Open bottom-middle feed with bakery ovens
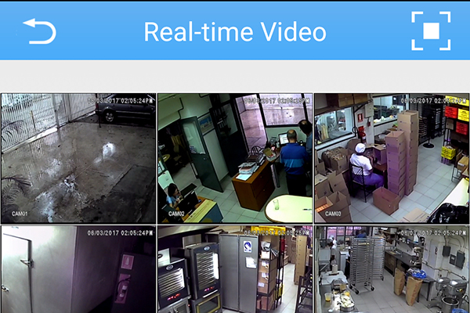 pos(234,270)
